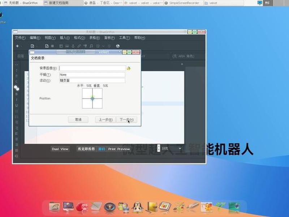Click the Position grid crosshair control

point(92,98)
